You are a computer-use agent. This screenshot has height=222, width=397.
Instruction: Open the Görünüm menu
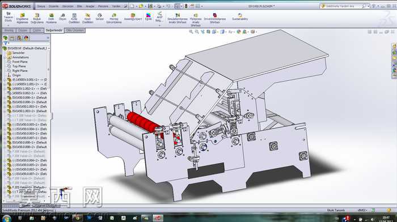[68, 6]
